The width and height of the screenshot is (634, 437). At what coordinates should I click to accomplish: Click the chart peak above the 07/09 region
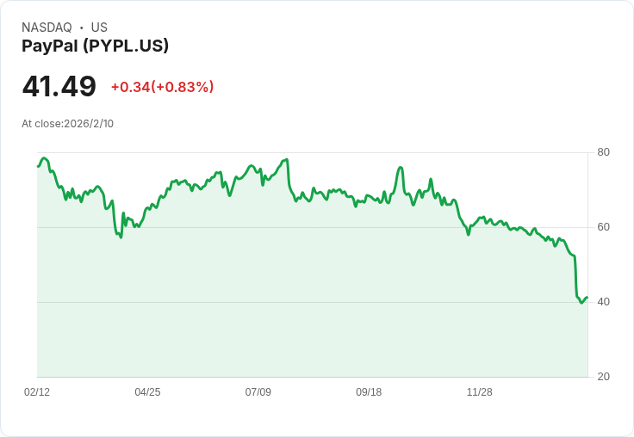[286, 160]
